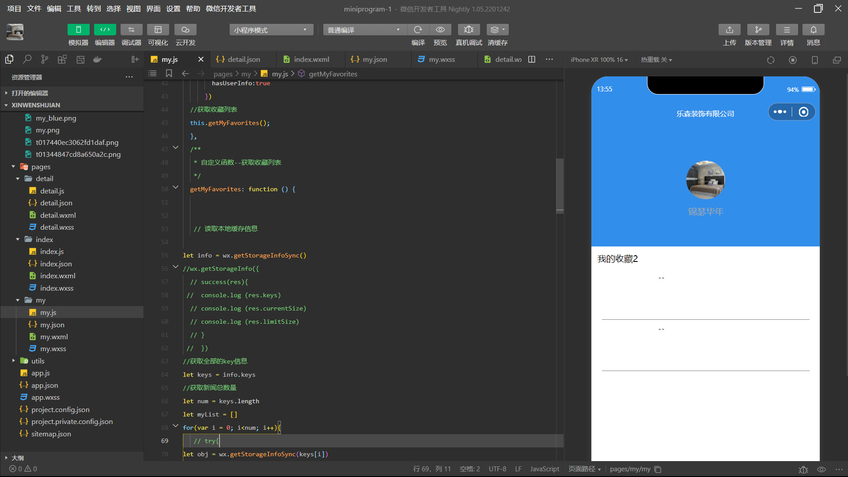Open the 工具 menu in menu bar

point(74,9)
